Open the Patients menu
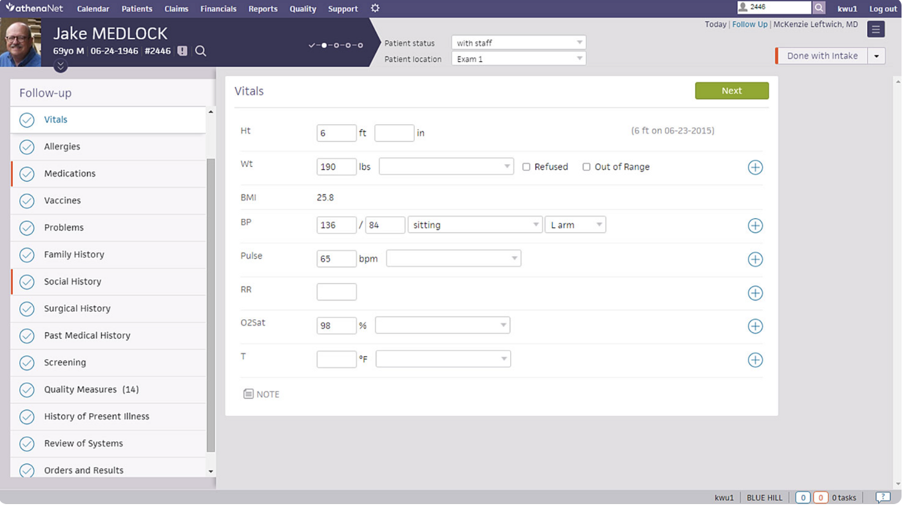 (x=137, y=9)
